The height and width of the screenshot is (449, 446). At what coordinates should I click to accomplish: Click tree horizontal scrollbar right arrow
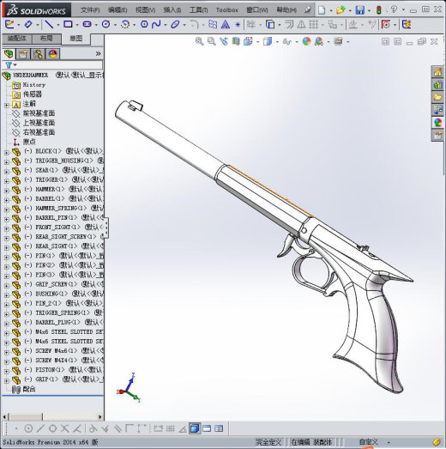tap(100, 416)
